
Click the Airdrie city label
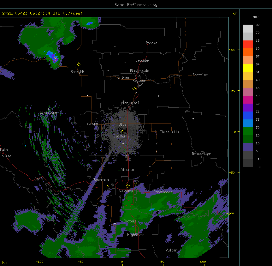pyautogui.click(x=127, y=170)
